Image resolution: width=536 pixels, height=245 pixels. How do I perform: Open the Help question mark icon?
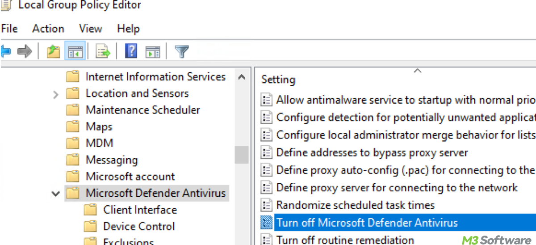(x=131, y=51)
